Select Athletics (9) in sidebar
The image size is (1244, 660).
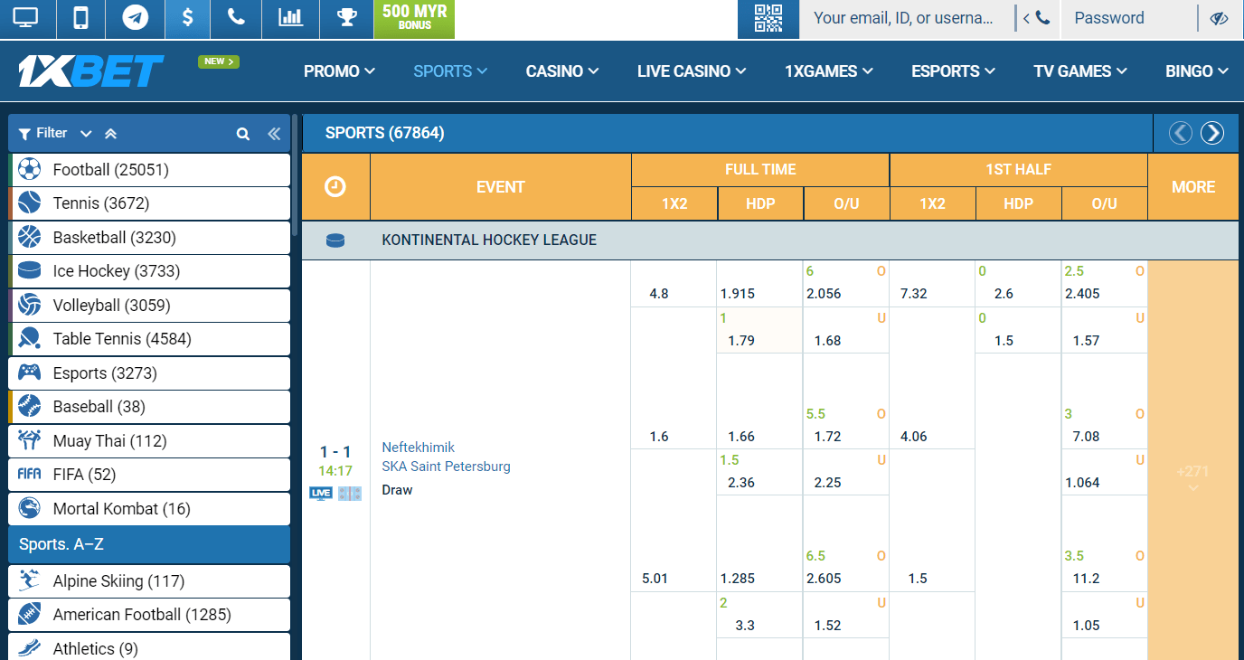149,647
